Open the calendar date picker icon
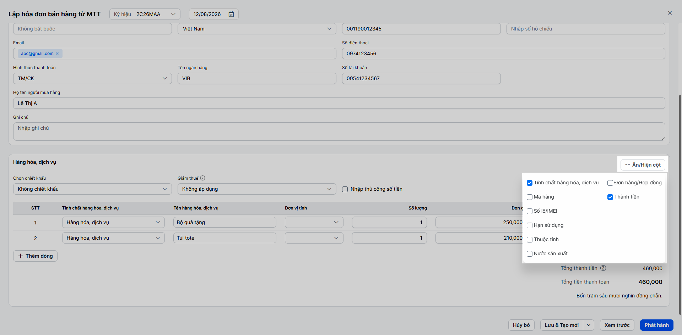This screenshot has height=335, width=682. [231, 14]
